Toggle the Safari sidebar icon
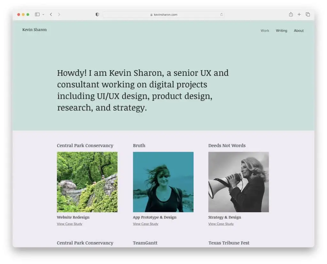Screen dimensions: 327x264 37,14
